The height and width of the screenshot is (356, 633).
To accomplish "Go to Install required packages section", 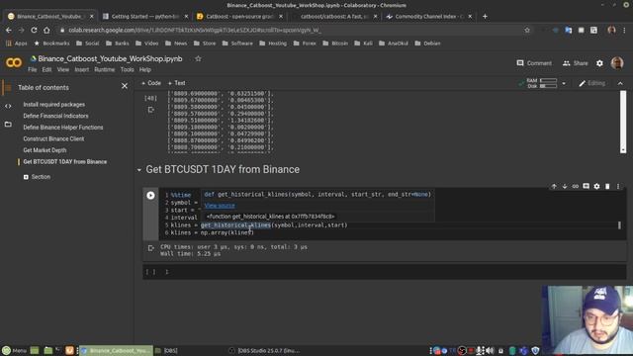I will tap(54, 105).
